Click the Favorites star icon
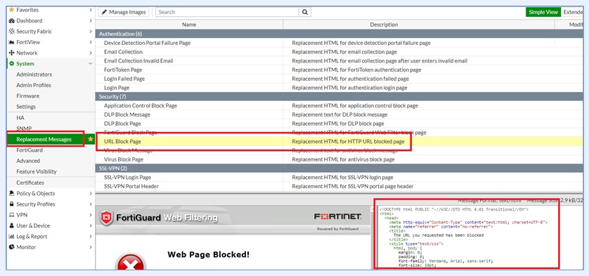The image size is (589, 276). (11, 10)
